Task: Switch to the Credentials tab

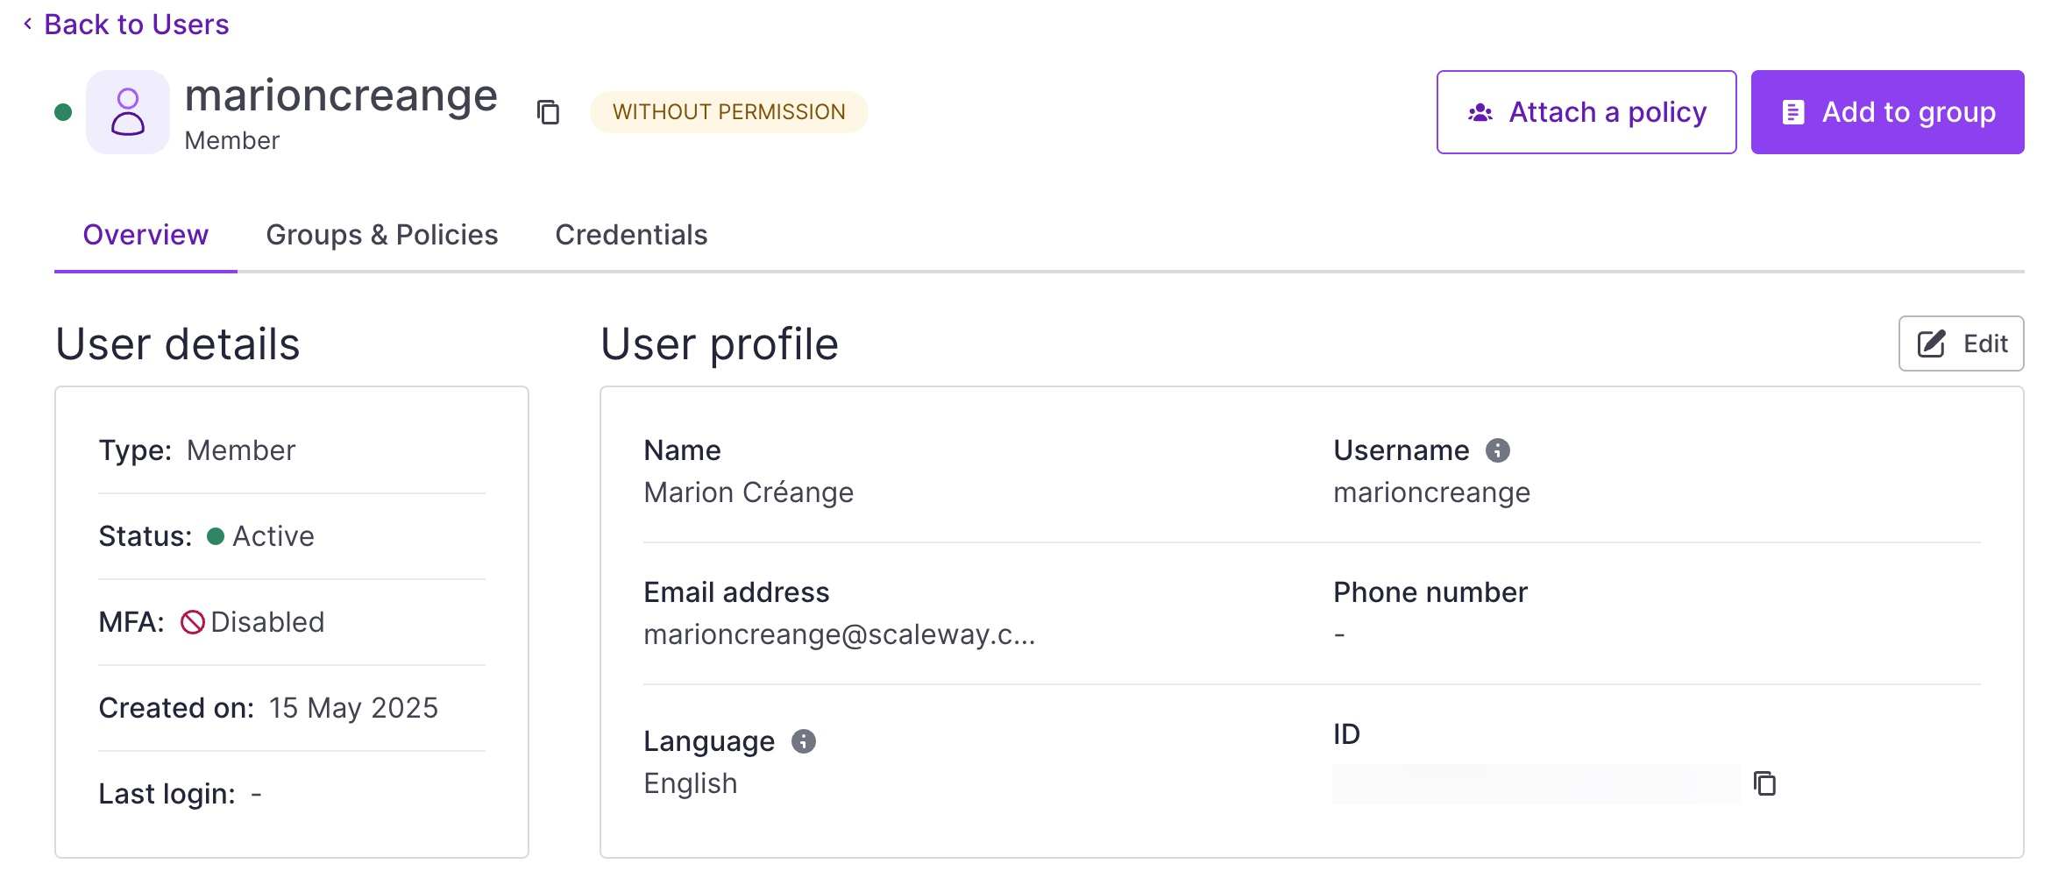Action: 631,235
